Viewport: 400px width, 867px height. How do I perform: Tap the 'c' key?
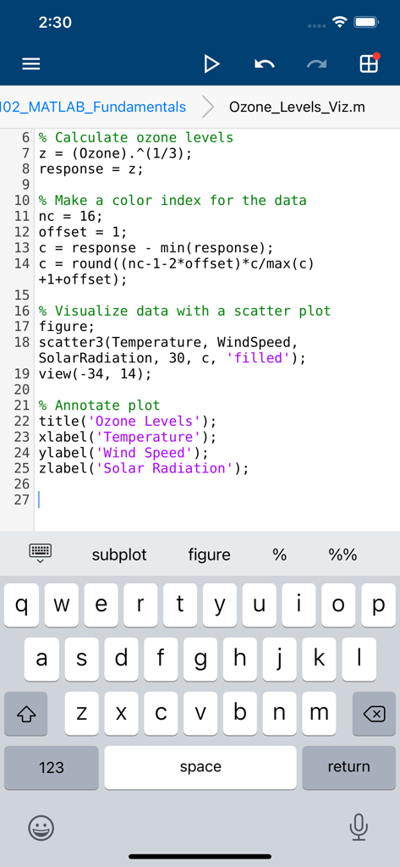coord(160,713)
